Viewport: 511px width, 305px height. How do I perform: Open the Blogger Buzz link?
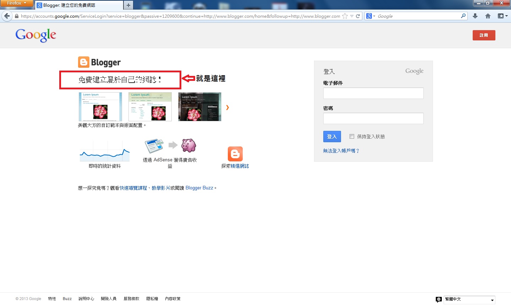point(199,188)
